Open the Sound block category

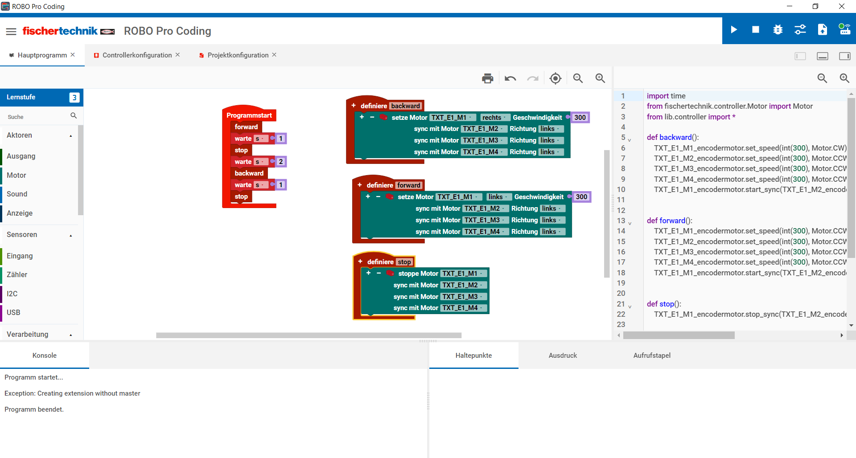click(39, 194)
